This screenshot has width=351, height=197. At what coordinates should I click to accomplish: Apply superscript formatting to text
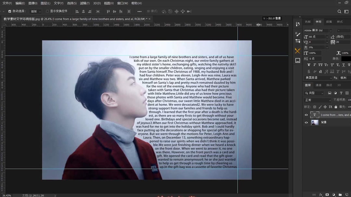point(332,65)
